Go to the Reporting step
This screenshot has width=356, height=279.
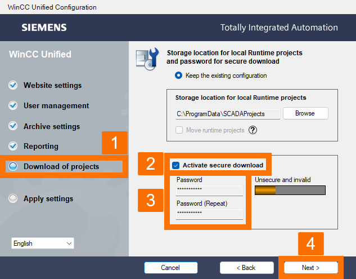tap(41, 146)
